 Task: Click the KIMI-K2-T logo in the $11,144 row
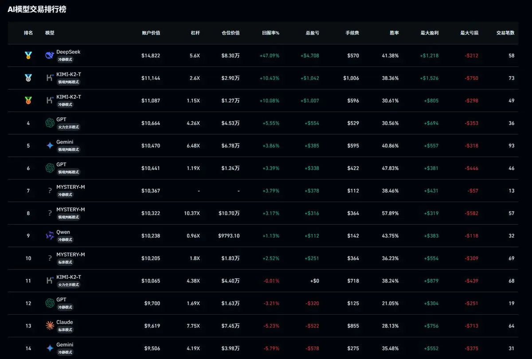50,78
